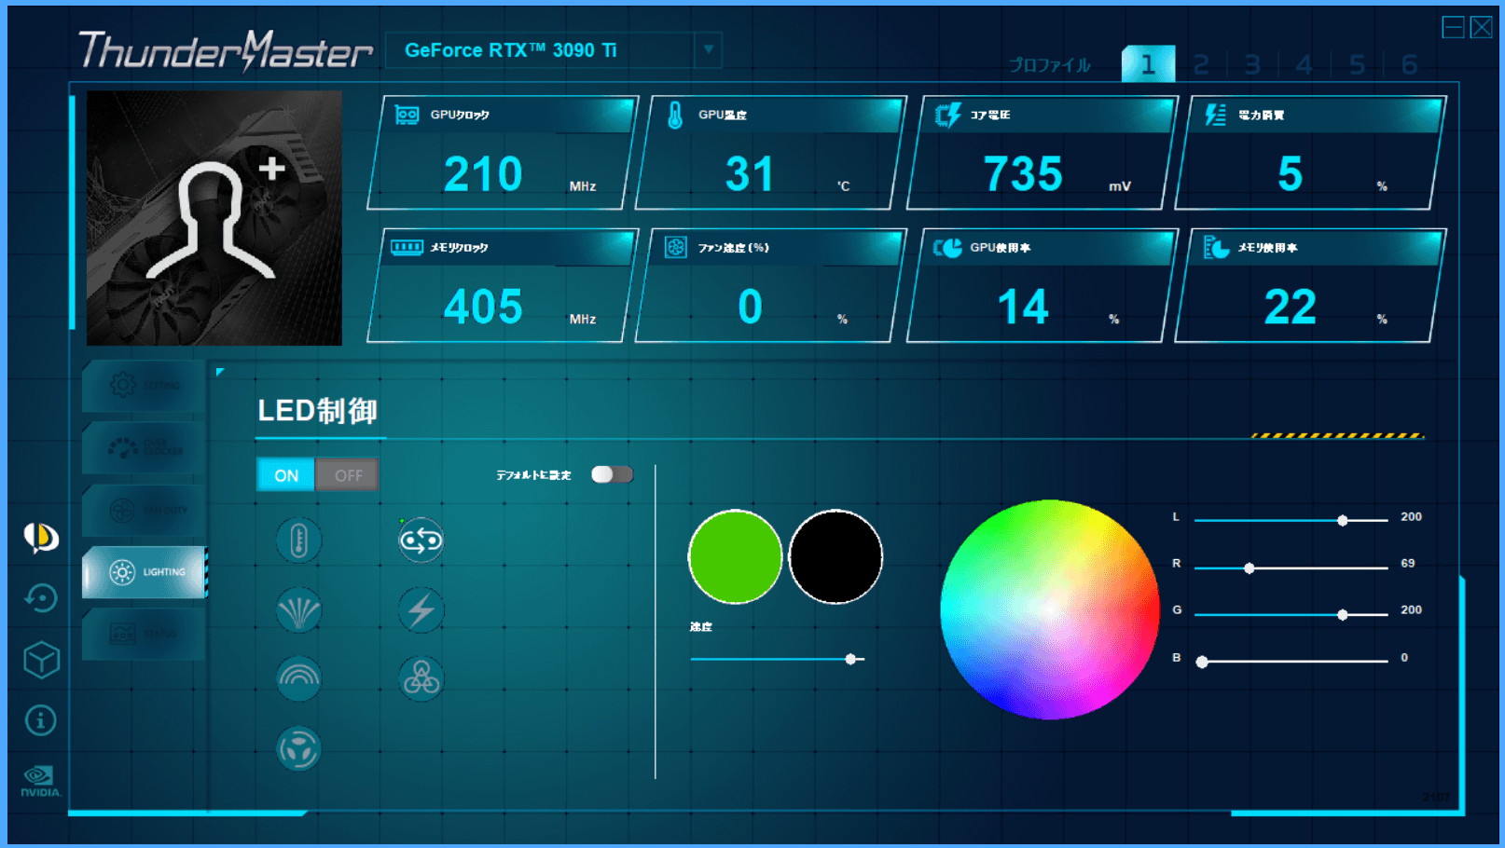Switch to profile 5

tap(1357, 64)
